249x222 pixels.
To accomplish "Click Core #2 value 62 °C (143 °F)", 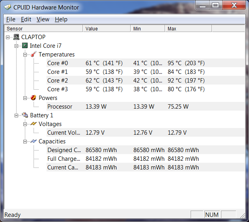I will click(x=104, y=81).
